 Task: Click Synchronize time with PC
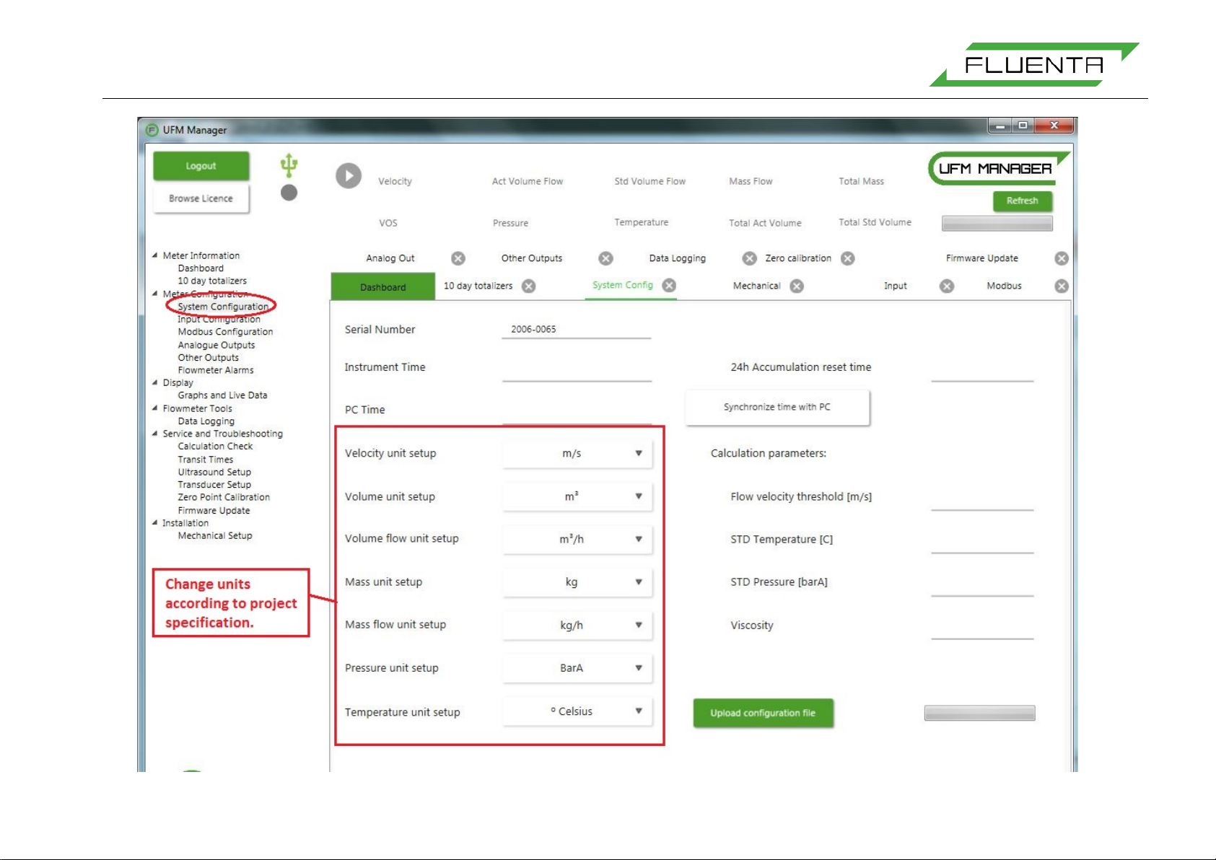click(x=777, y=408)
